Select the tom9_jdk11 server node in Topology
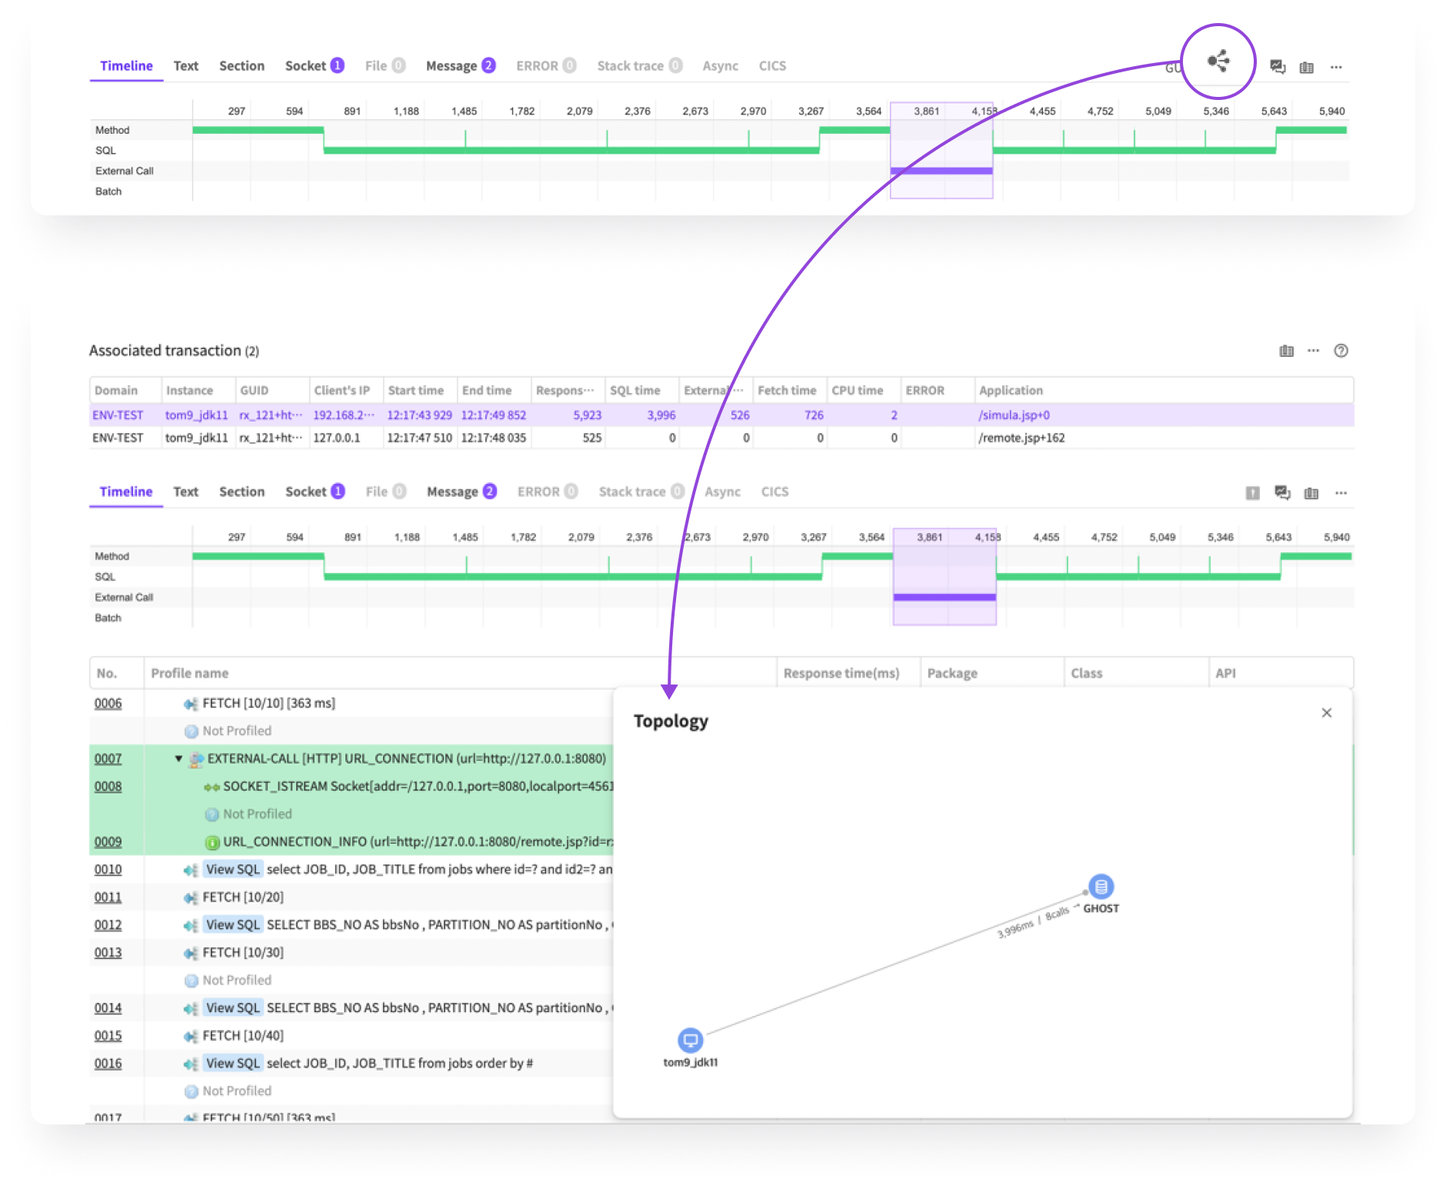The width and height of the screenshot is (1446, 1186). coord(690,1041)
